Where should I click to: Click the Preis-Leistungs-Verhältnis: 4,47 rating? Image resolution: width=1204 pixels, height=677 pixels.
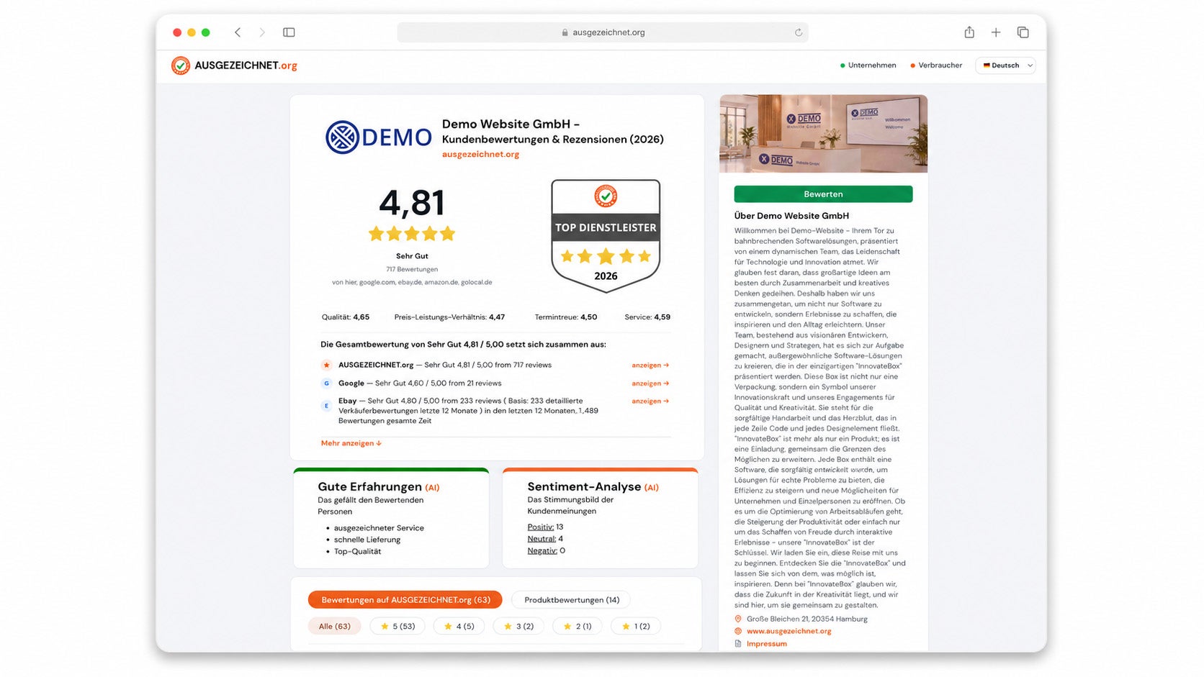[x=449, y=317]
